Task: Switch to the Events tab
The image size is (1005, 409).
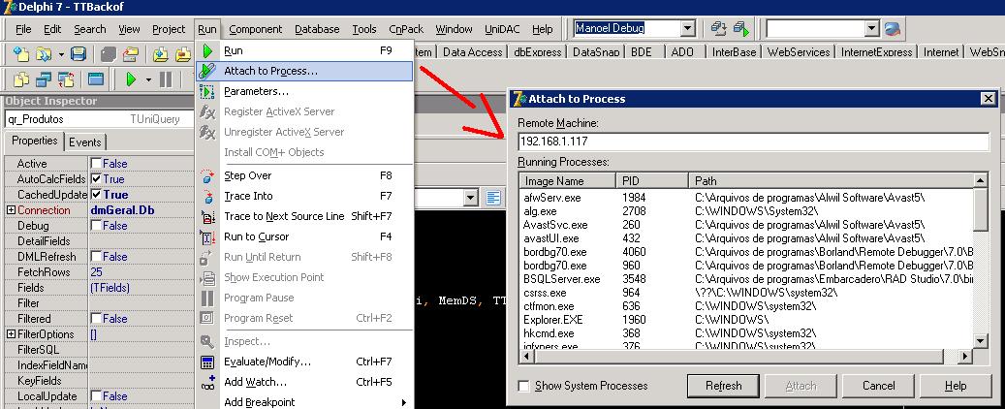Action: 84,142
